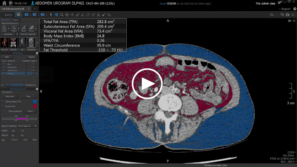The width and height of the screenshot is (297, 167).
Task: Select the pointer arrow tool
Action: (x=51, y=14)
